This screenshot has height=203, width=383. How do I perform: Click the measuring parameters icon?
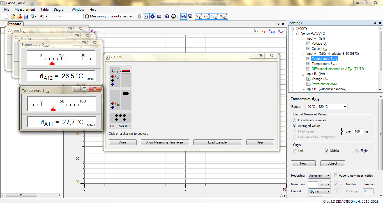point(159,16)
